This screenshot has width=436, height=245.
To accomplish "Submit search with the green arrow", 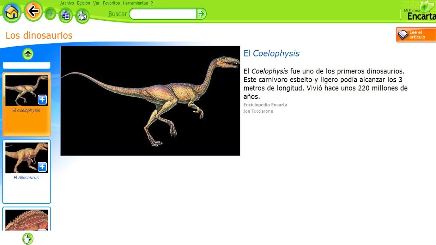I will (x=202, y=14).
